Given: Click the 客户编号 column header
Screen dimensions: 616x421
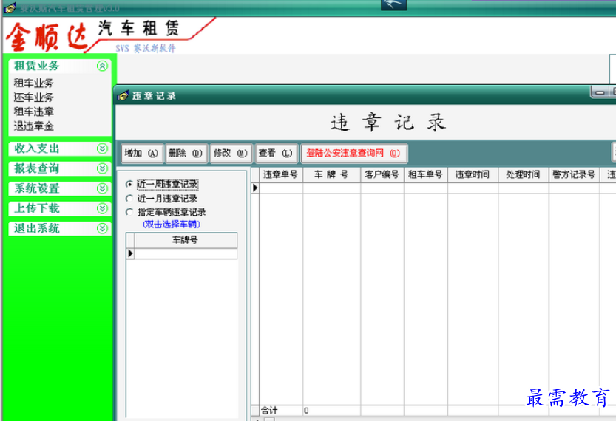Looking at the screenshot, I should [382, 174].
